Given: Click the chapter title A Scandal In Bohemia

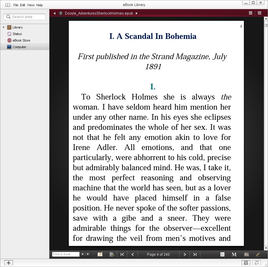Looking at the screenshot, I should [x=153, y=36].
